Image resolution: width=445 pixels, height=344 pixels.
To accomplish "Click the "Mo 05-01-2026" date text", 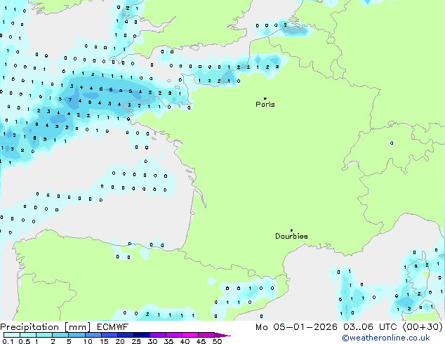I will coord(296,327).
